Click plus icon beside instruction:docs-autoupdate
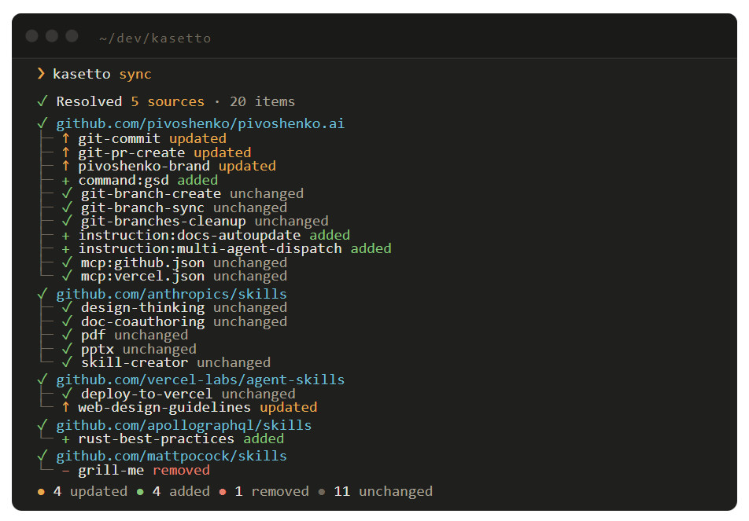The height and width of the screenshot is (521, 749). [x=66, y=236]
